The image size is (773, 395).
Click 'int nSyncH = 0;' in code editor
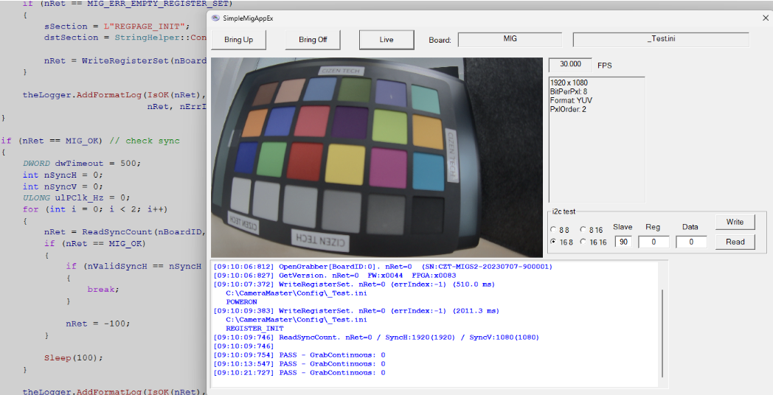pyautogui.click(x=63, y=175)
